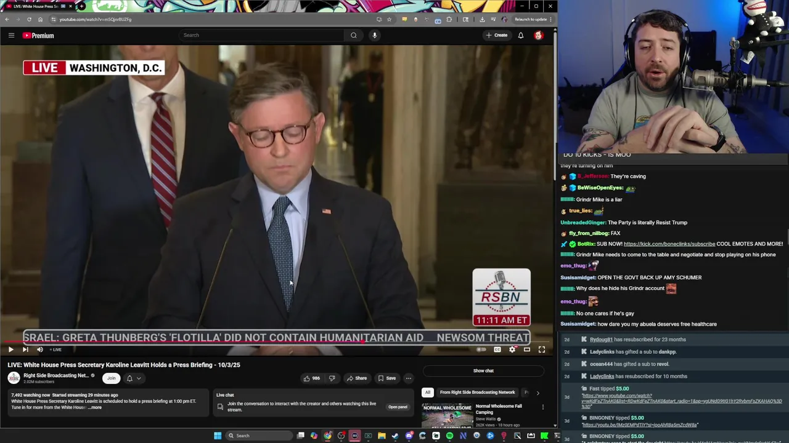Open the live chat panel

pos(398,407)
